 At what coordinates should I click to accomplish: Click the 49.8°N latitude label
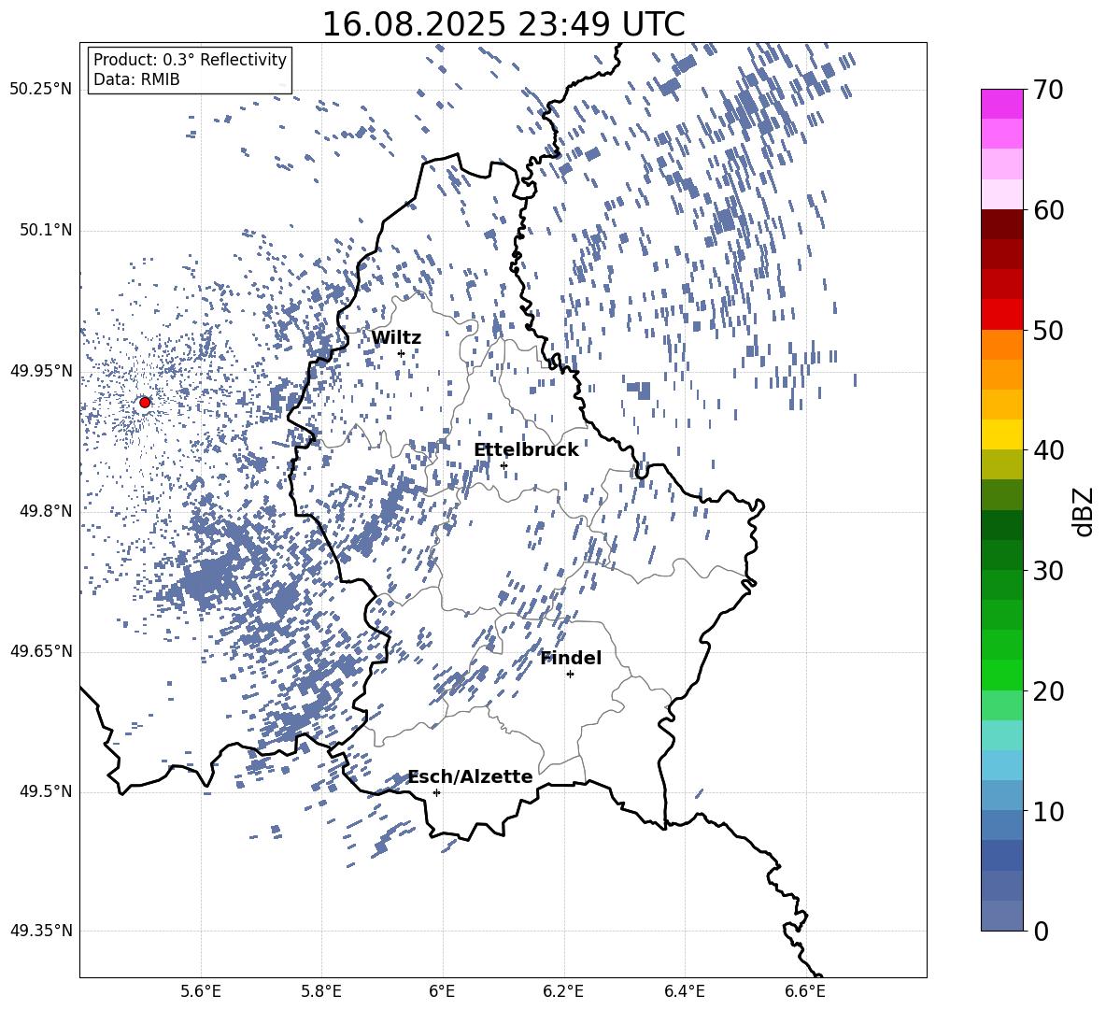point(45,511)
